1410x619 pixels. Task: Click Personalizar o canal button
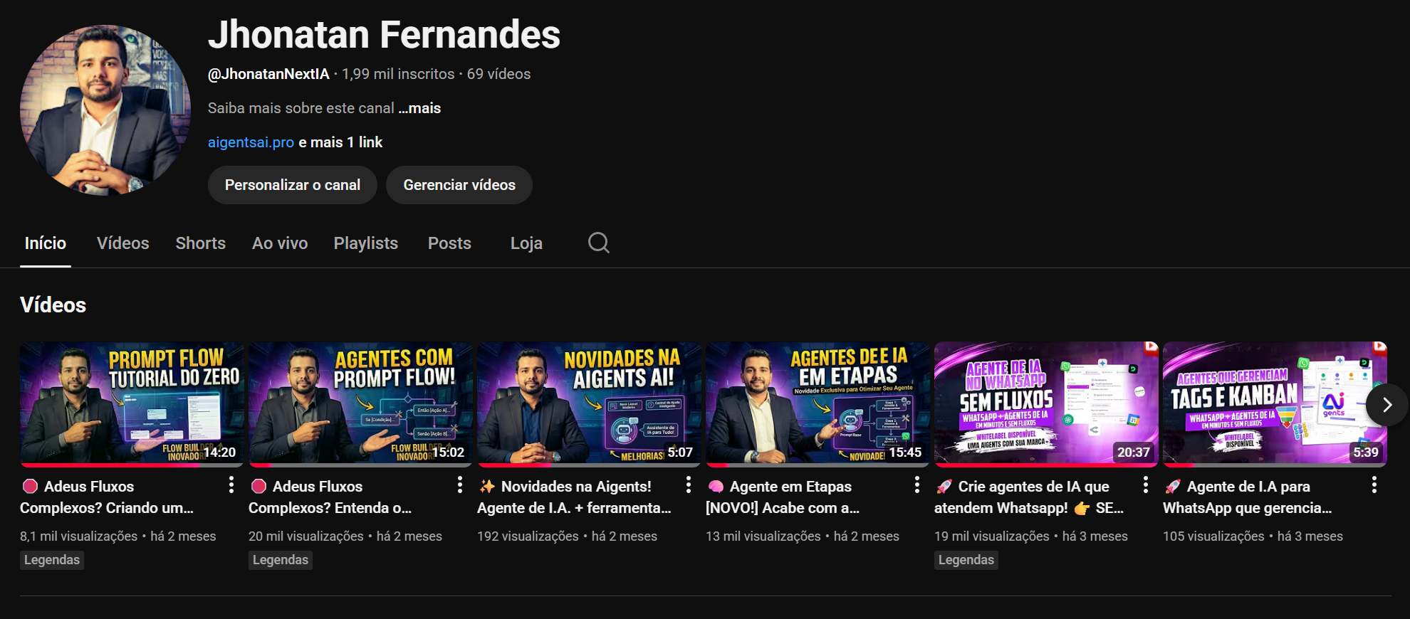click(293, 185)
